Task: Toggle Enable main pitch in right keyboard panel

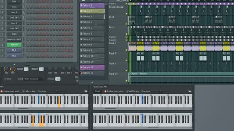Action: pyautogui.click(x=114, y=91)
